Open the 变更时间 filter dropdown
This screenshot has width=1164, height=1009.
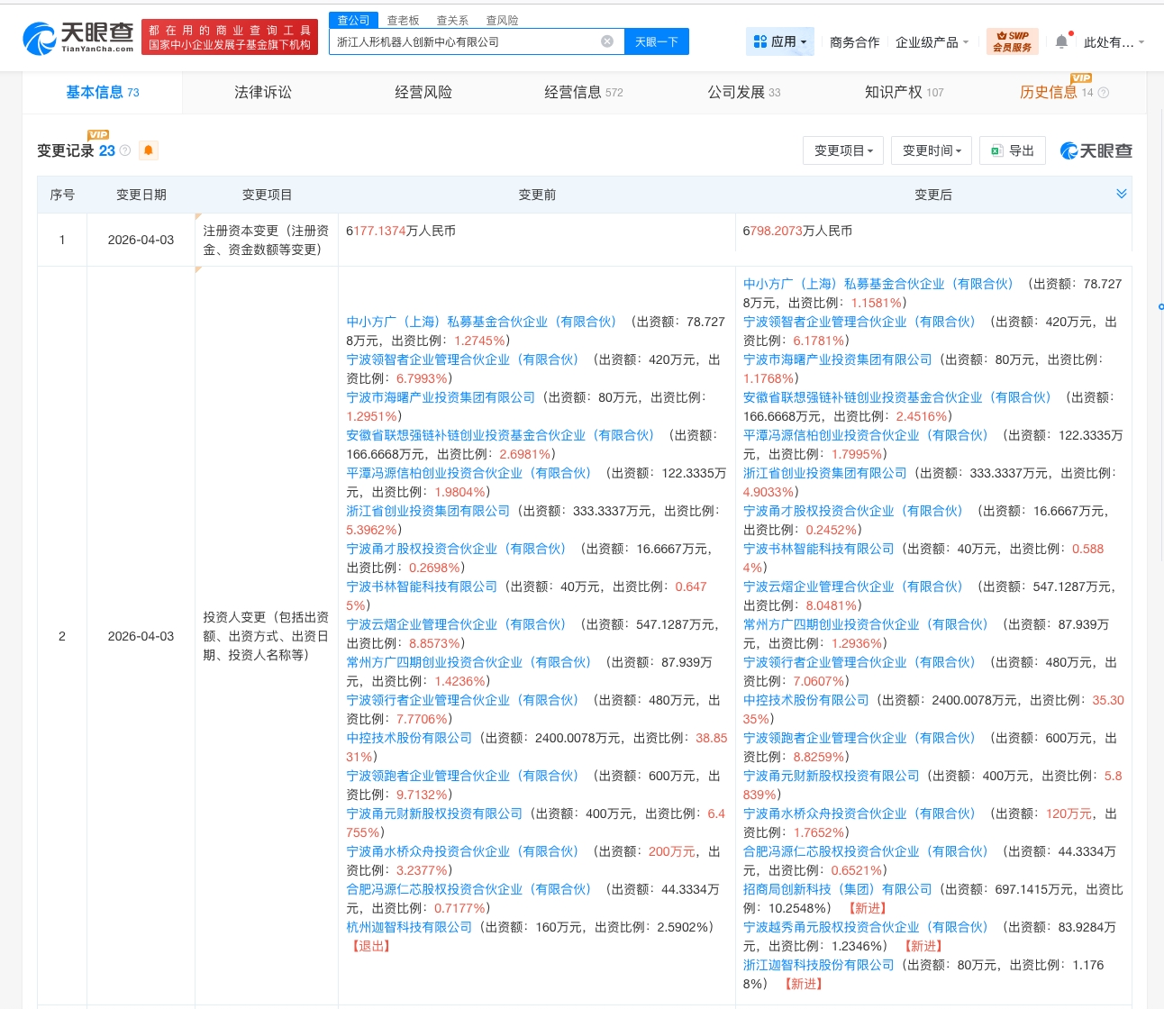[x=931, y=150]
